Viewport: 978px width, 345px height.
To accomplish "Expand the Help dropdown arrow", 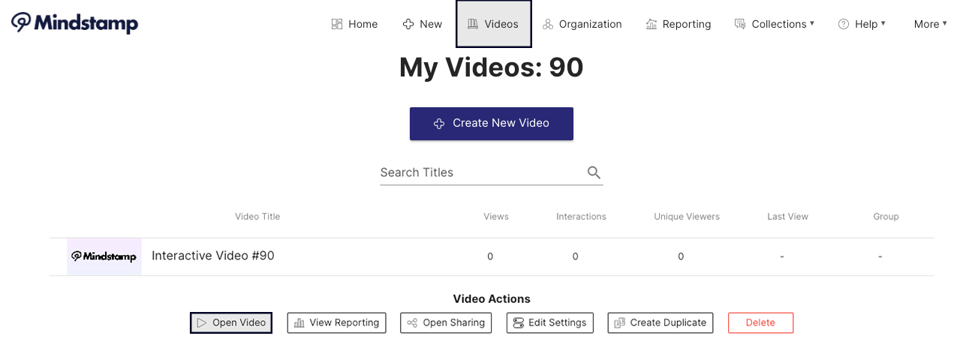I will (883, 24).
